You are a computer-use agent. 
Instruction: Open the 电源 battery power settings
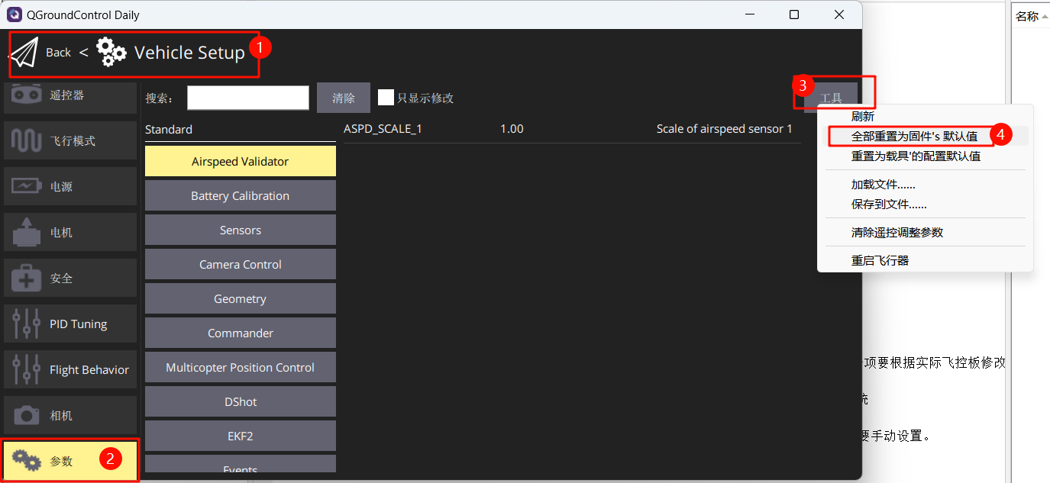[70, 187]
